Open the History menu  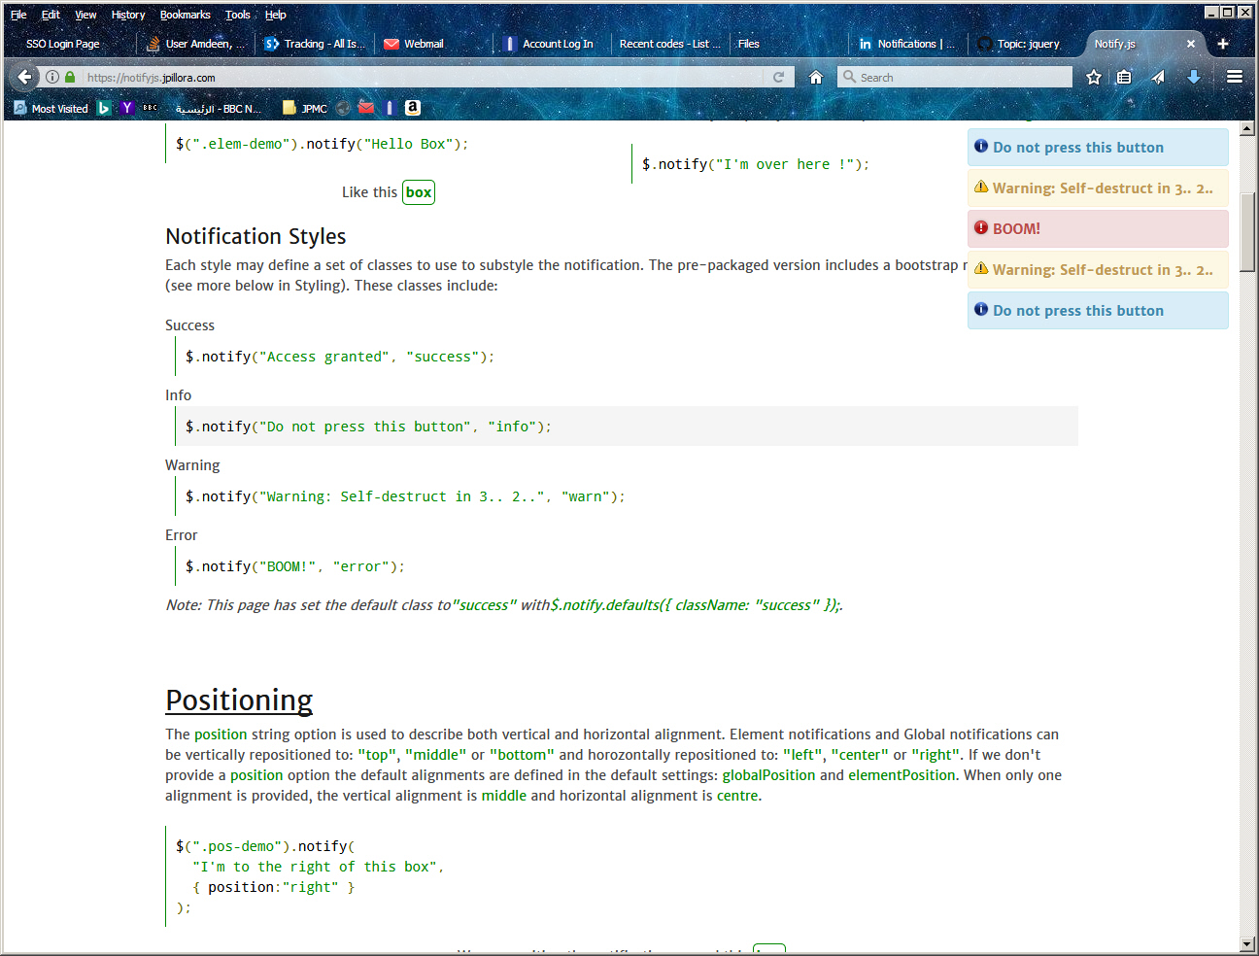[127, 15]
